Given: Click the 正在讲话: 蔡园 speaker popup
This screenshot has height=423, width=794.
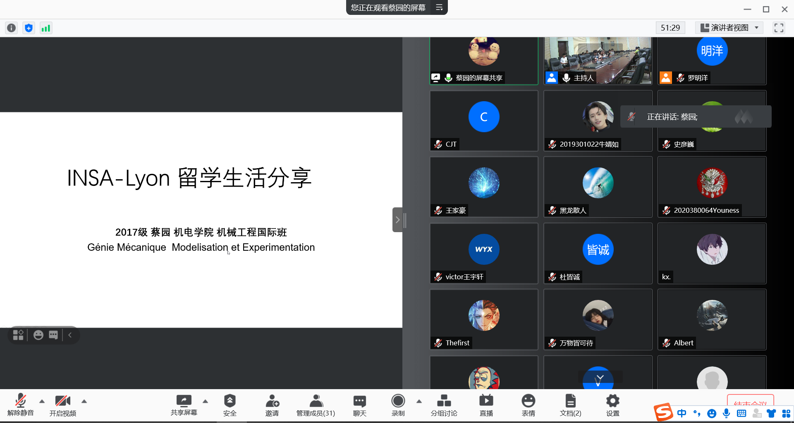Looking at the screenshot, I should pos(696,117).
